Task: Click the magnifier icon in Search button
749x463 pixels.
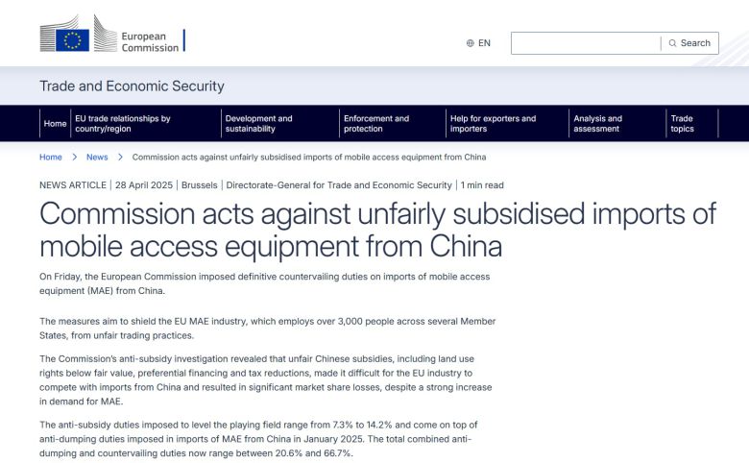Action: 673,43
